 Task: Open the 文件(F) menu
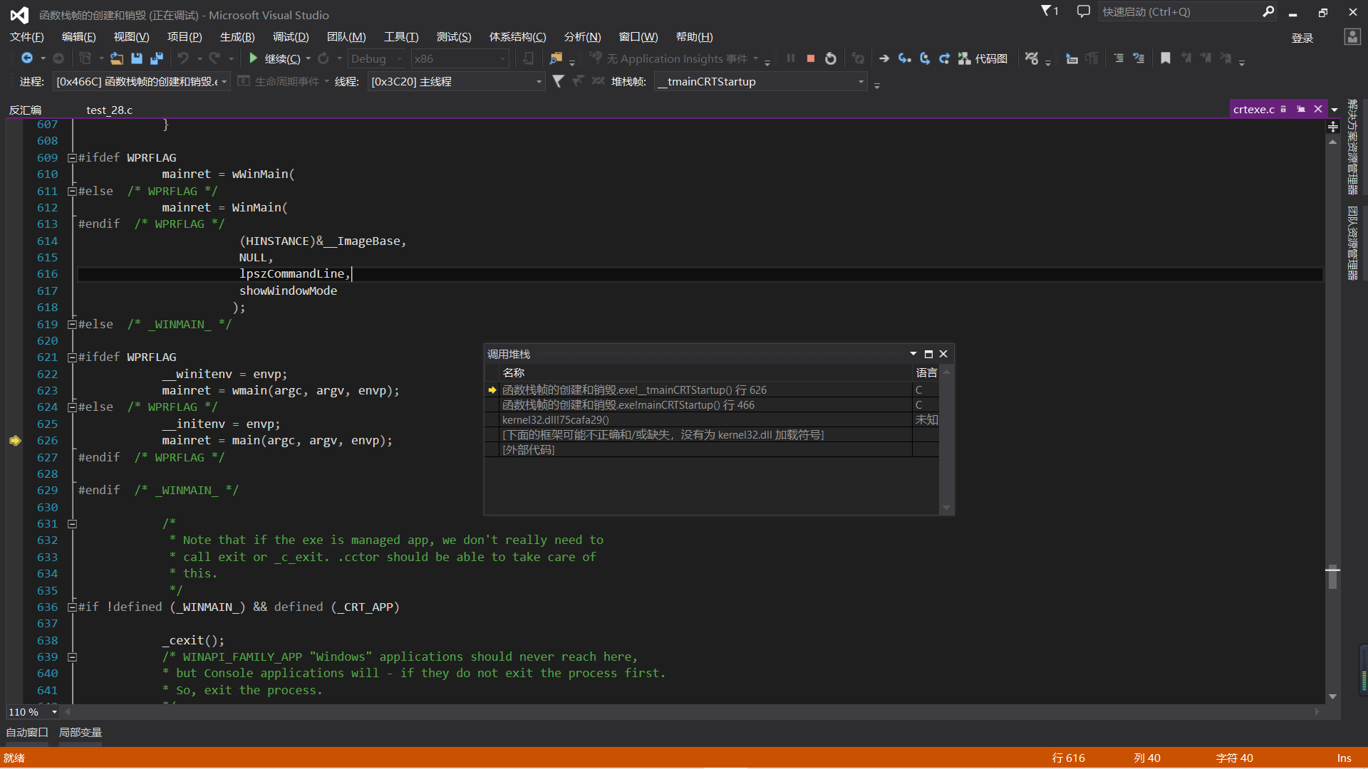coord(27,37)
